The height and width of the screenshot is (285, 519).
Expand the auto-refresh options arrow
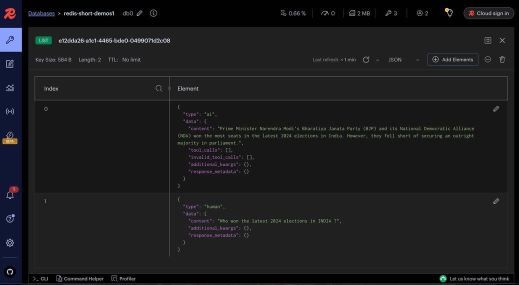377,60
